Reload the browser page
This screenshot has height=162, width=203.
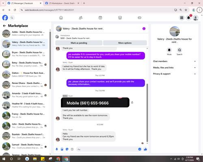[15, 10]
